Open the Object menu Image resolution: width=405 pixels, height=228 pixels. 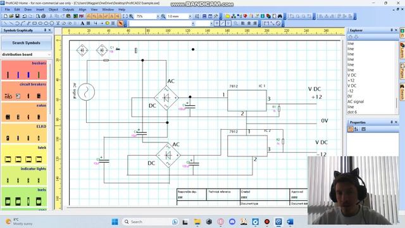(x=53, y=9)
